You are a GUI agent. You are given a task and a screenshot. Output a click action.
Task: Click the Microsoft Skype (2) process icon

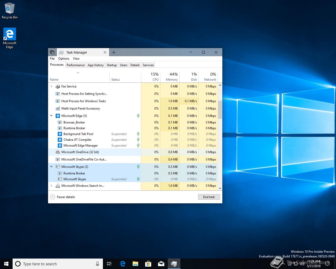[x=58, y=167]
